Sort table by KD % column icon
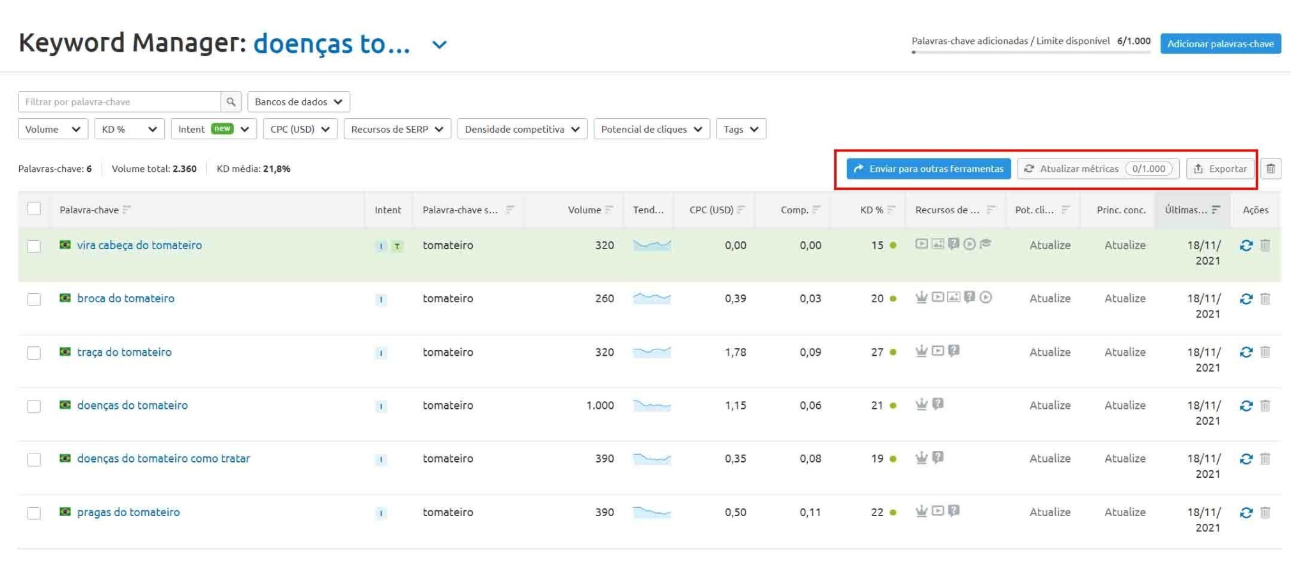 [x=891, y=210]
